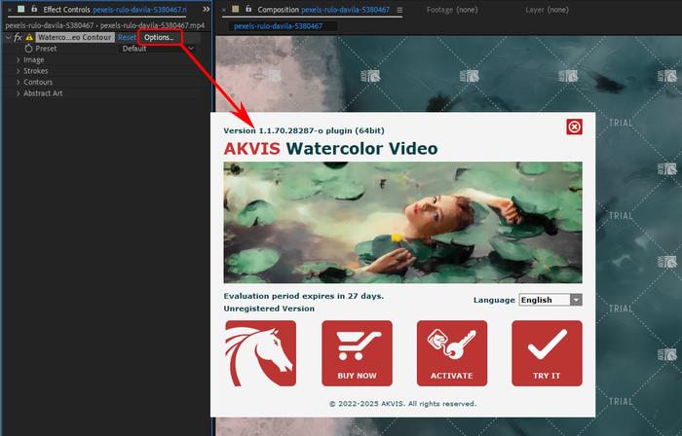Switch to the Footage (none) tab
This screenshot has width=682, height=436.
[452, 10]
